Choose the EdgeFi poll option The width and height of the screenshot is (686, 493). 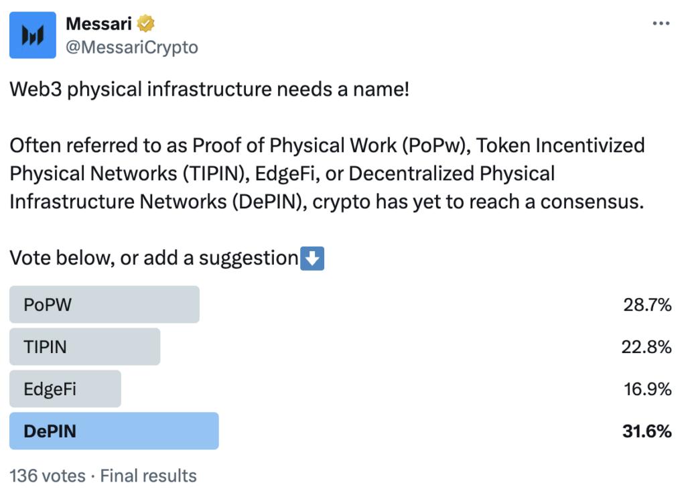pyautogui.click(x=65, y=389)
